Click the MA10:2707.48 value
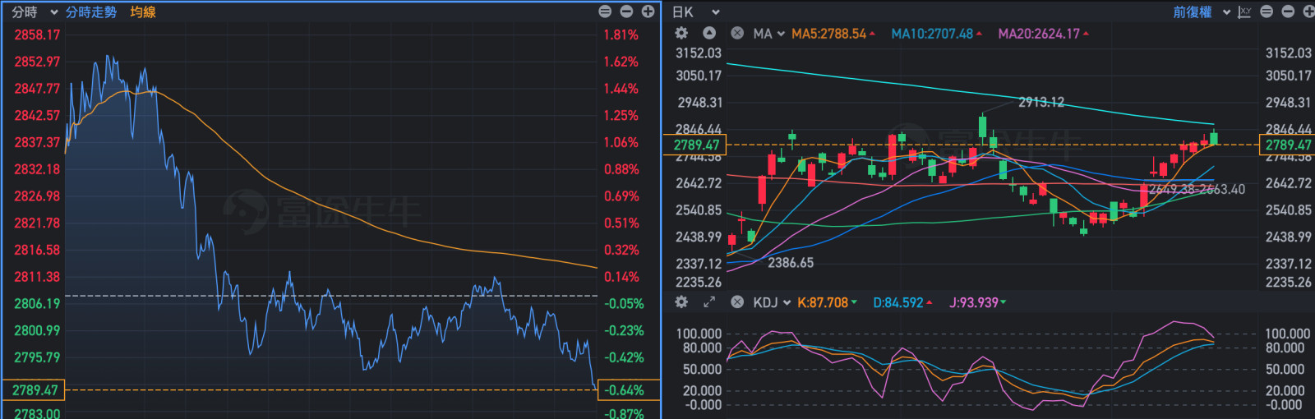This screenshot has height=419, width=1315. tap(932, 34)
